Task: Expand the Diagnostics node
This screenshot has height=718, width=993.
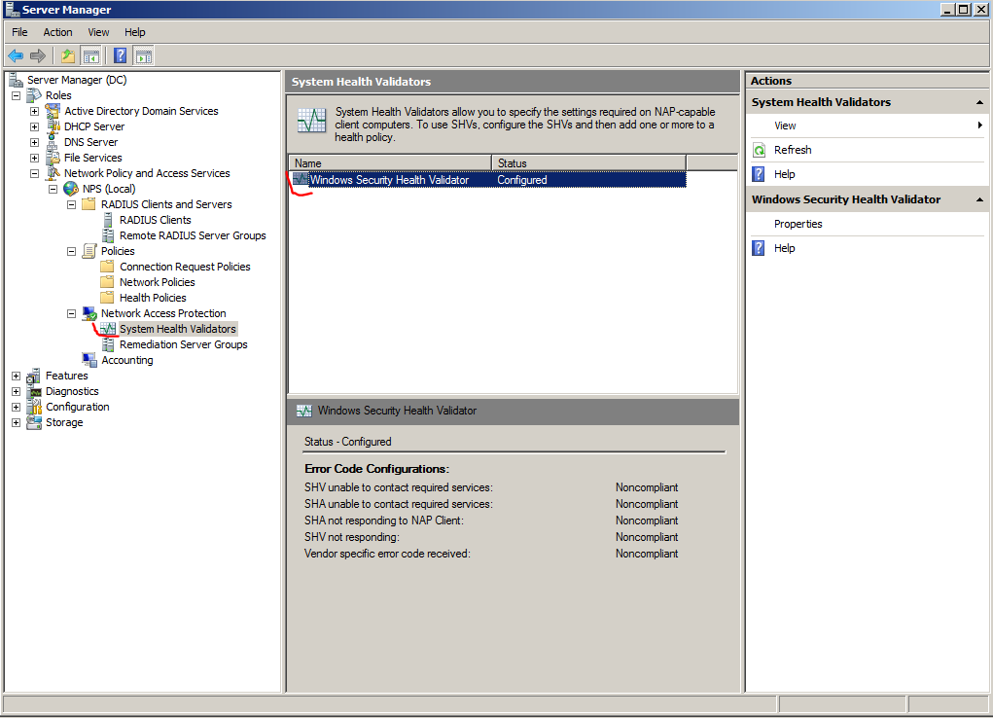Action: pyautogui.click(x=16, y=392)
